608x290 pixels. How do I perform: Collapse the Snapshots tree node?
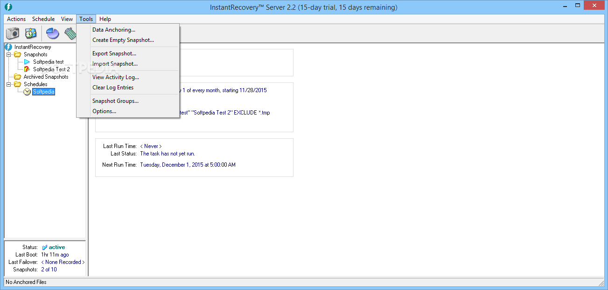pyautogui.click(x=8, y=54)
